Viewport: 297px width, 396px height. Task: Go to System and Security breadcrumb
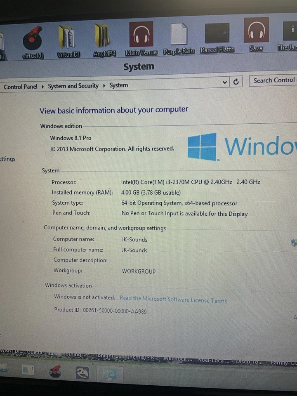pos(73,86)
